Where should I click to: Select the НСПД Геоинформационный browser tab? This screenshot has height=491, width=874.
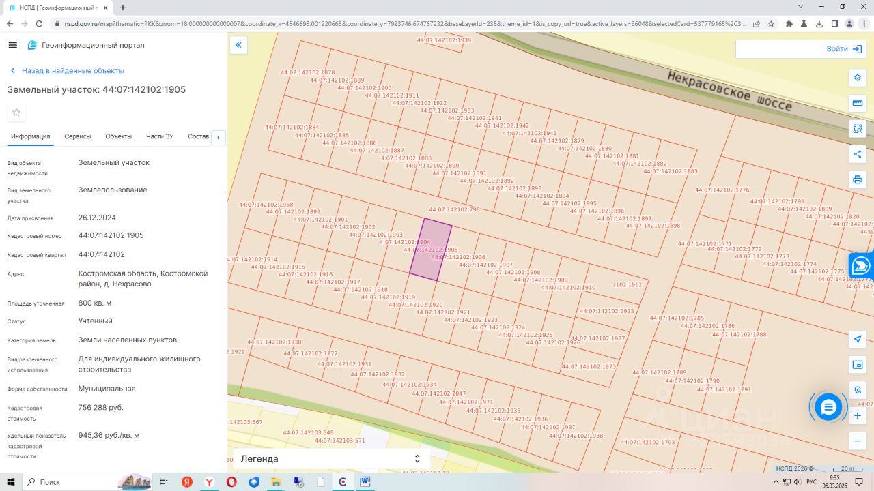pos(58,8)
